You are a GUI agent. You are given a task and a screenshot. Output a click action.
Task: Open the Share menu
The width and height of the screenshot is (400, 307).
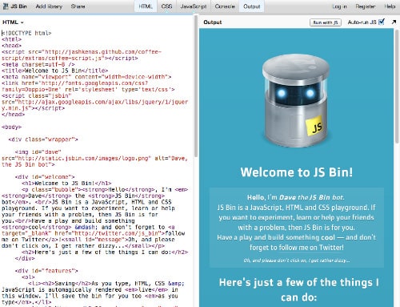tap(78, 6)
